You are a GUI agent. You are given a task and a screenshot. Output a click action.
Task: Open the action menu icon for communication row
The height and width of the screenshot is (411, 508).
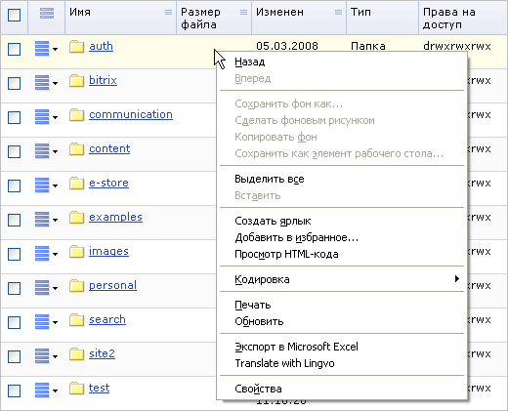(46, 117)
